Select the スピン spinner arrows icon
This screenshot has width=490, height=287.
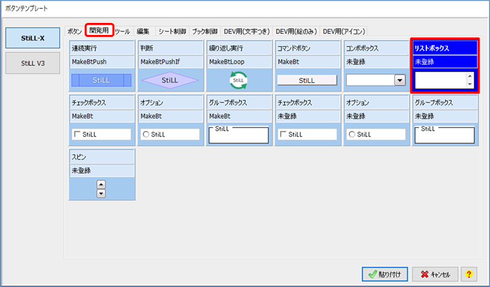click(x=102, y=189)
